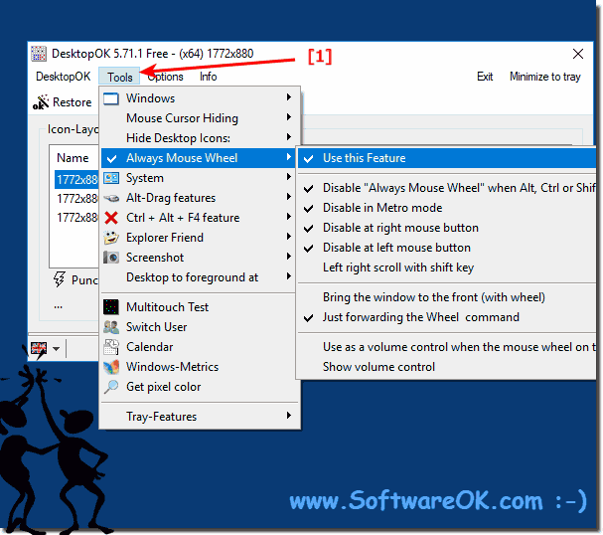
Task: Click the Windows-Metrics icon
Action: (111, 367)
